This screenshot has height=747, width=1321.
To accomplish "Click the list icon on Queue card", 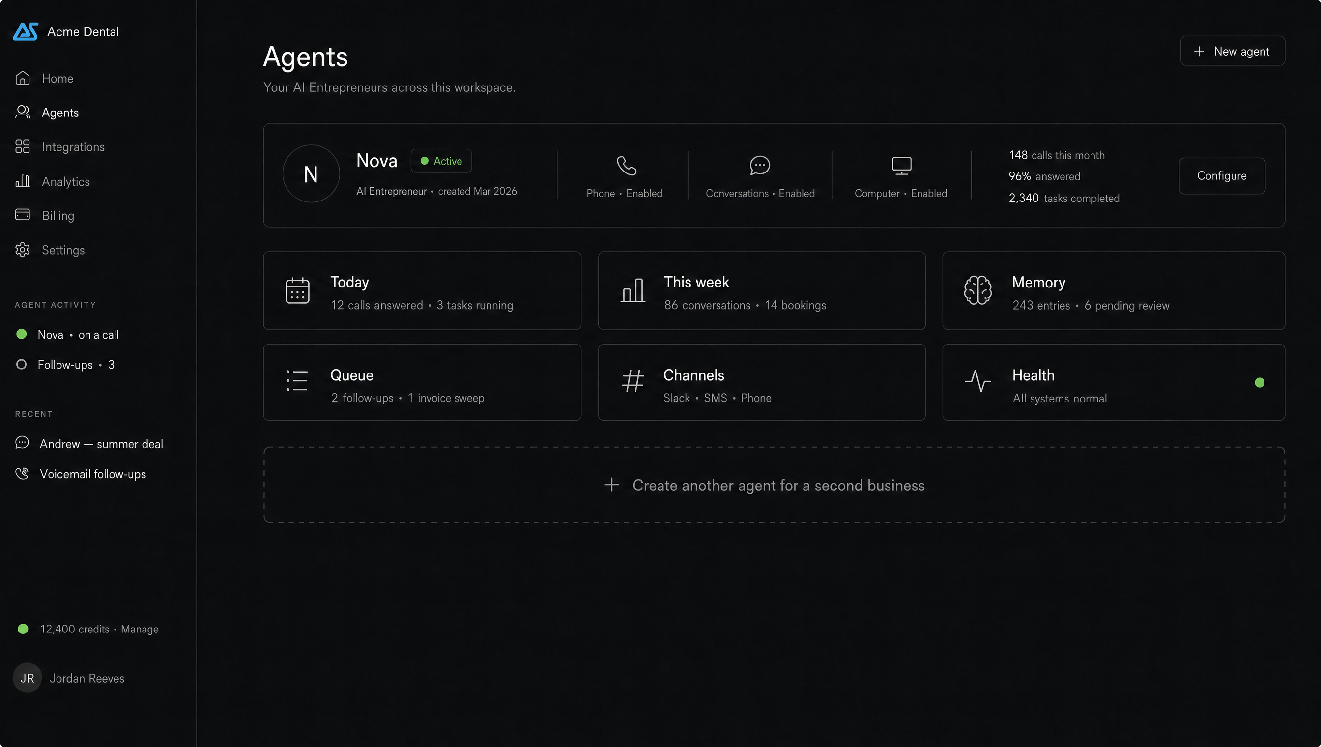I will [297, 381].
